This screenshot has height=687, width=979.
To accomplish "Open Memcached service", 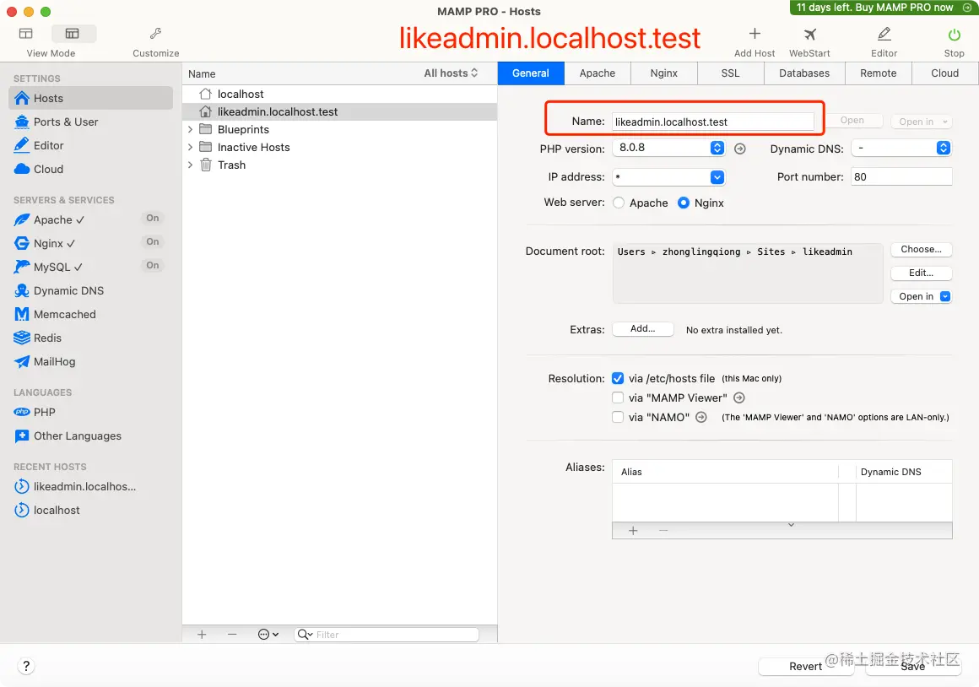I will [65, 315].
